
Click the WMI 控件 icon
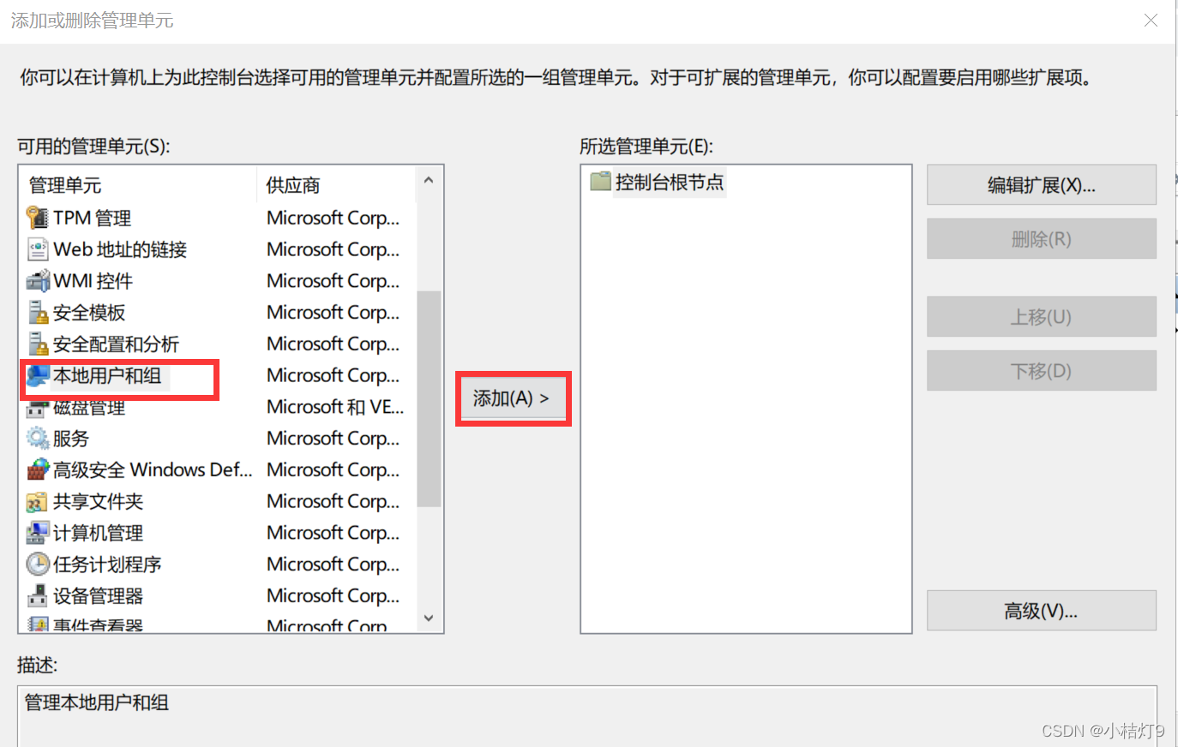(x=38, y=281)
